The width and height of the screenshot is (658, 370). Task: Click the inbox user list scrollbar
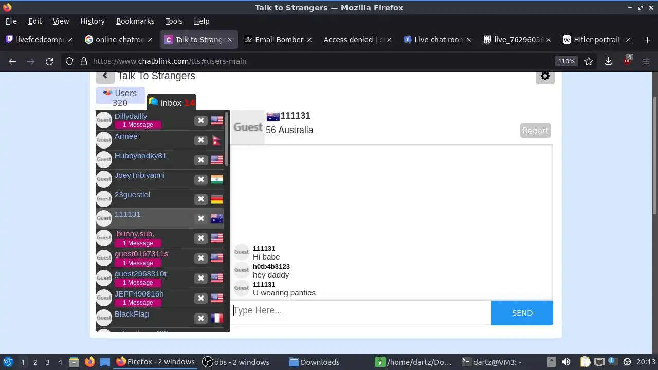click(227, 139)
